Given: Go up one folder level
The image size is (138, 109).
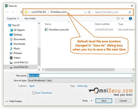Looking at the screenshot, I should pos(21,12).
